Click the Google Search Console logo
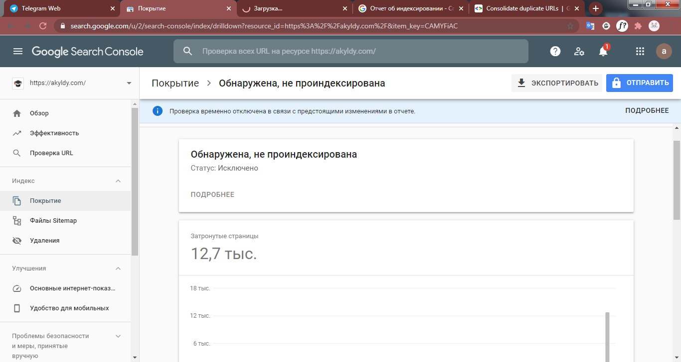This screenshot has width=681, height=362. (x=88, y=52)
